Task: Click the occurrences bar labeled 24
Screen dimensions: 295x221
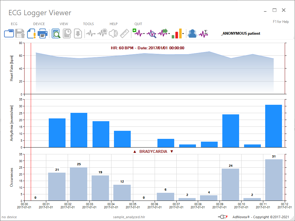Action: 230,184
